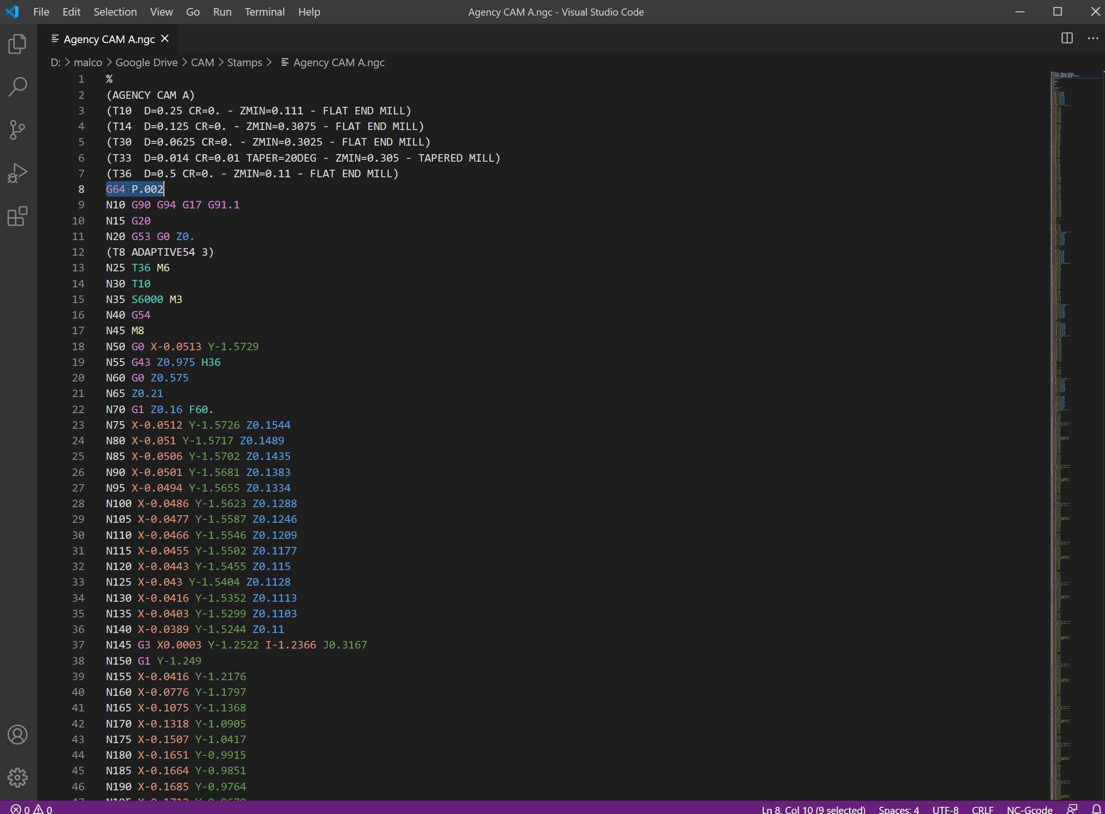Expand the Stamps breadcrumb folder
1105x814 pixels.
coord(244,62)
